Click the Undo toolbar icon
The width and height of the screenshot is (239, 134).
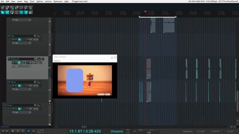point(21,7)
